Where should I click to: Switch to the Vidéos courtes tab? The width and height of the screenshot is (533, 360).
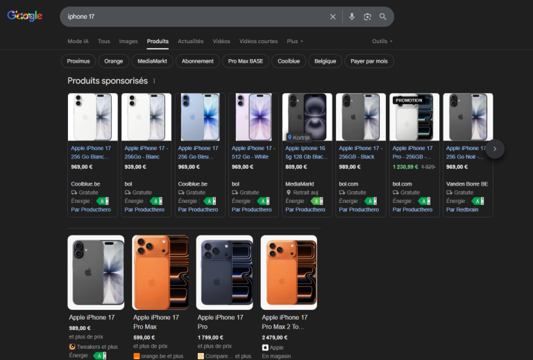(x=258, y=41)
